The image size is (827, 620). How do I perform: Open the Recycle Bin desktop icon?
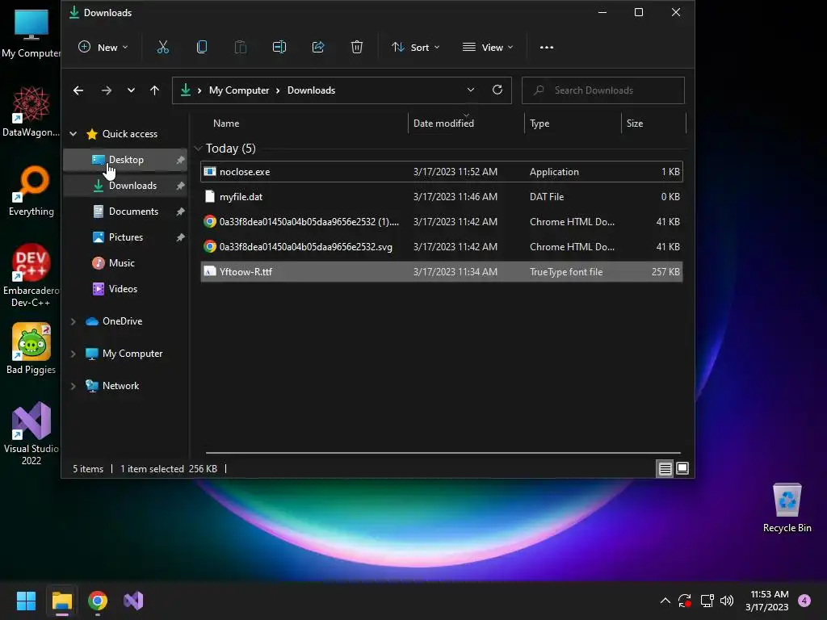(787, 507)
